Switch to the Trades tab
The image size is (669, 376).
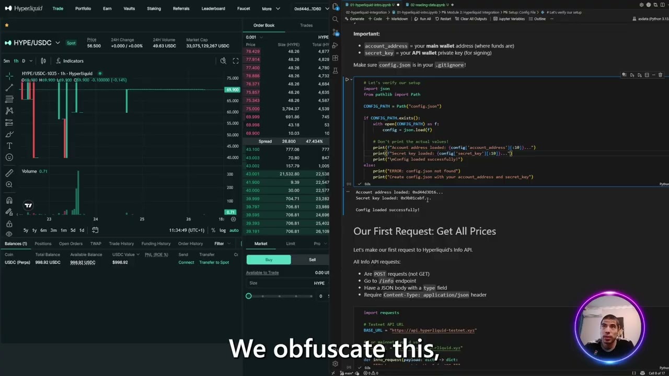point(306,25)
